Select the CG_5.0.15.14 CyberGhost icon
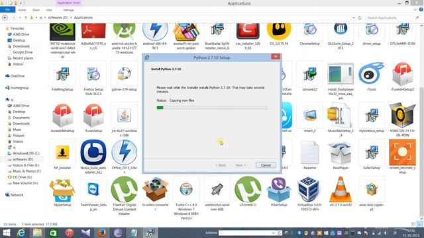Screen dimensions: 424x238 (278, 31)
